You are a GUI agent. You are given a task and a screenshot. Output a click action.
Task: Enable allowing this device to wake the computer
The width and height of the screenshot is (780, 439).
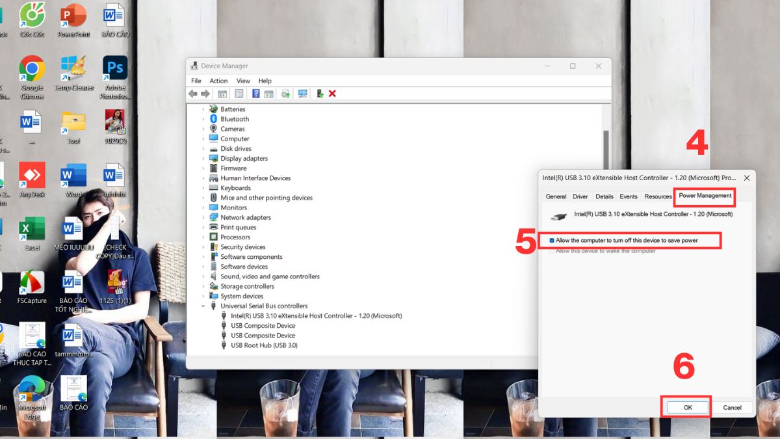pyautogui.click(x=552, y=250)
